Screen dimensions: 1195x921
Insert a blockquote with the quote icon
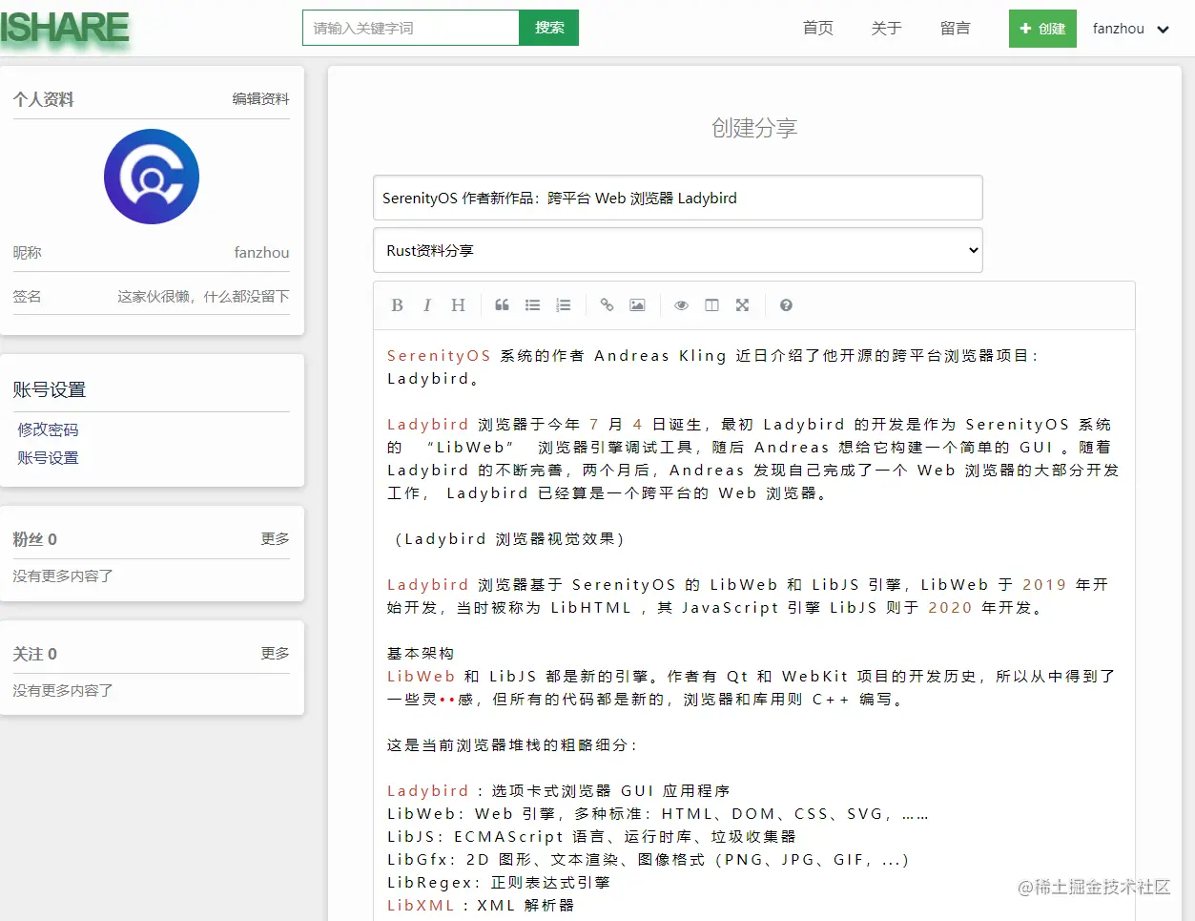point(502,305)
